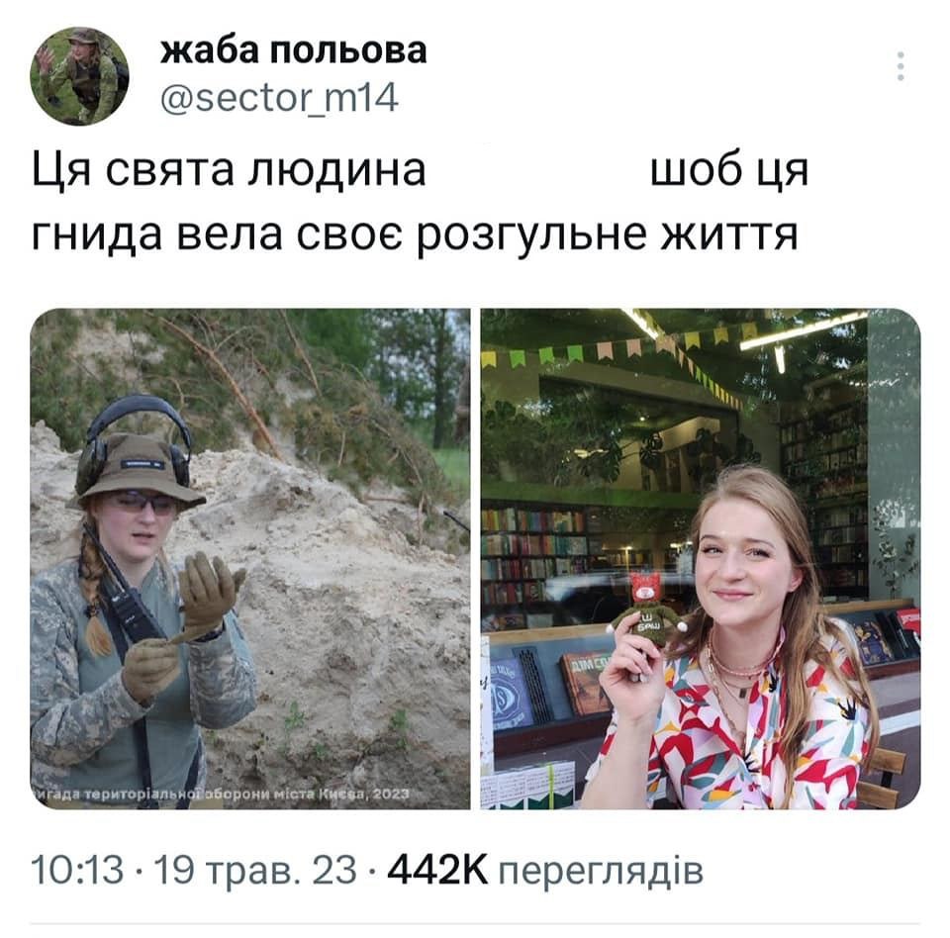Open the right photo at the bookstore
The image size is (950, 938).
(x=701, y=559)
